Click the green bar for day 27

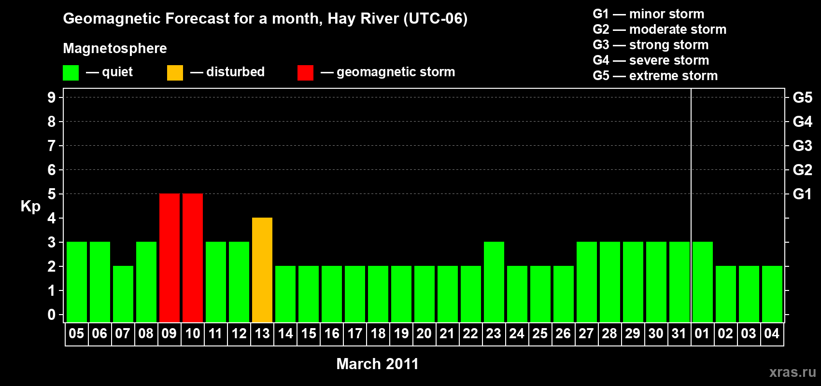coord(587,282)
